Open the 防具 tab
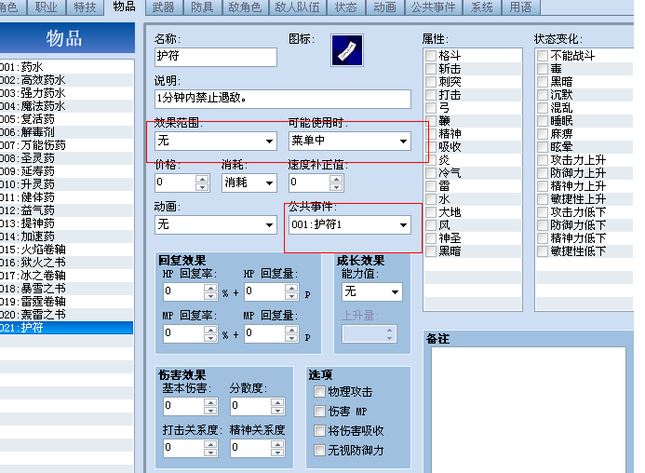This screenshot has width=645, height=473. click(202, 7)
